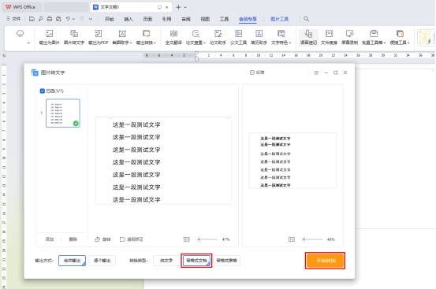The height and width of the screenshot is (289, 436).
Task: Open the dialog's hamburger menu icon
Action: click(316, 72)
